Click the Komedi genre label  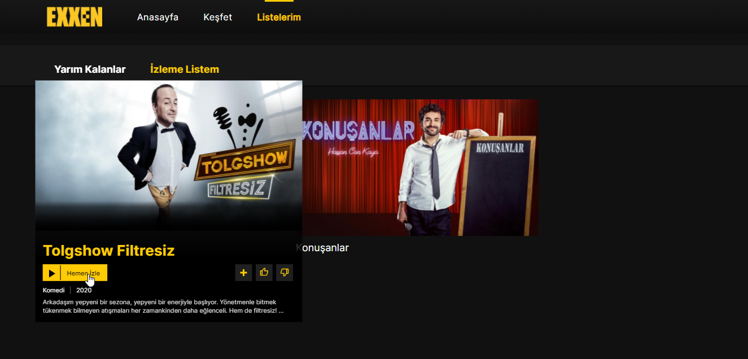click(54, 290)
